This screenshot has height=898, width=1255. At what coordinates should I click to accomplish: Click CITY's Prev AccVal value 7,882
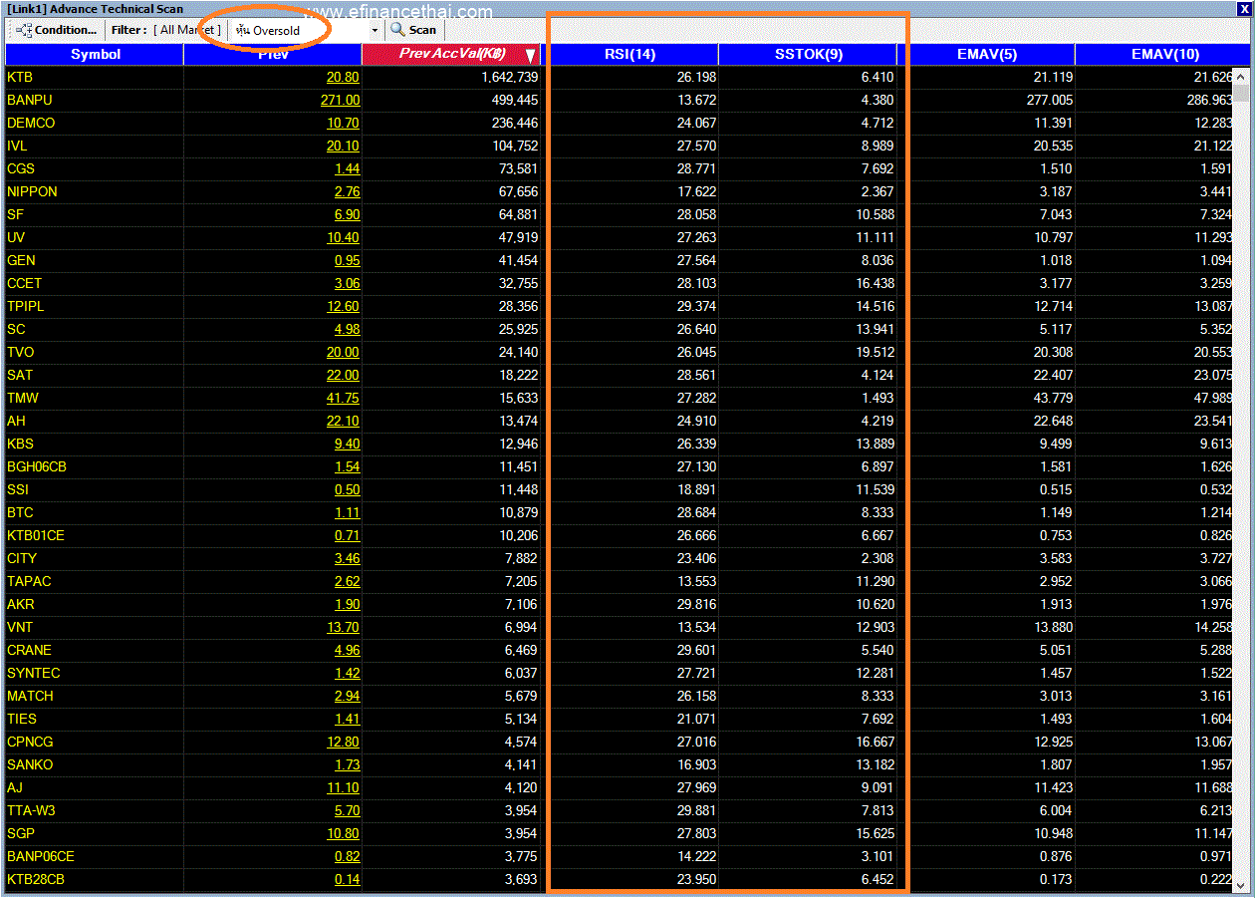(x=522, y=558)
